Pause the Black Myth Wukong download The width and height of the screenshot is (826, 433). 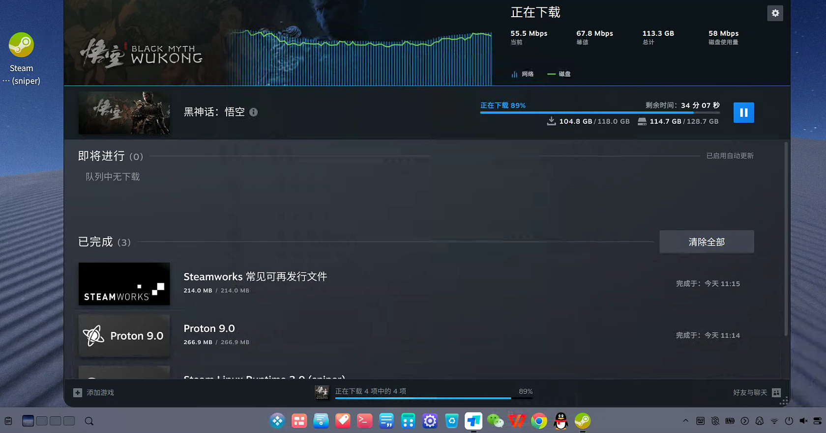743,112
